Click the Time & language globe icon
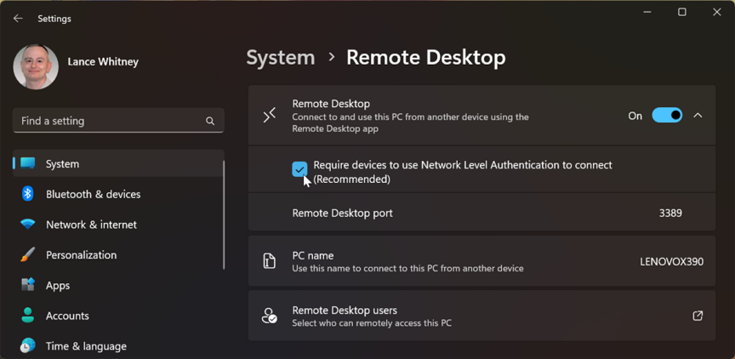Screen dimensions: 735x359 point(28,346)
